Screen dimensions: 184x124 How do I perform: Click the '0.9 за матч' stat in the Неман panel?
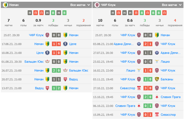coord(38,23)
